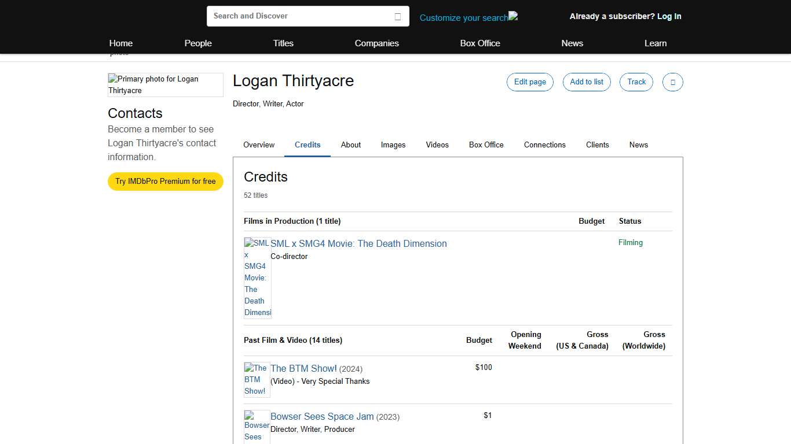Open the Videos tab
Screen dimensions: 791x444
437,145
